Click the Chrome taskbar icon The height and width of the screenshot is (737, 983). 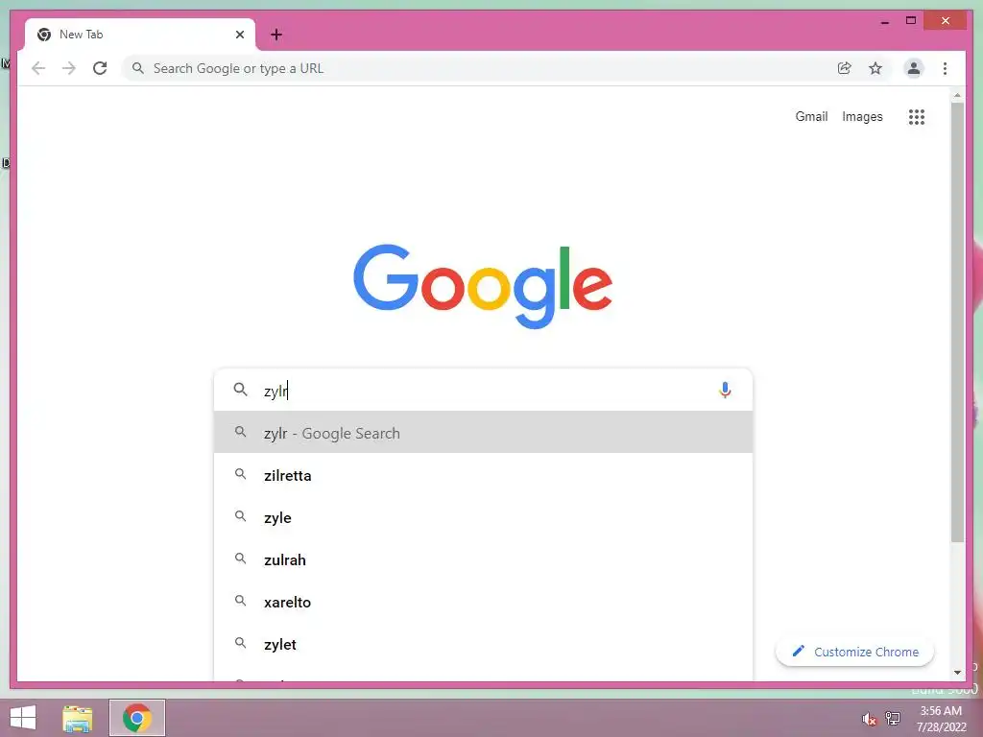(137, 718)
